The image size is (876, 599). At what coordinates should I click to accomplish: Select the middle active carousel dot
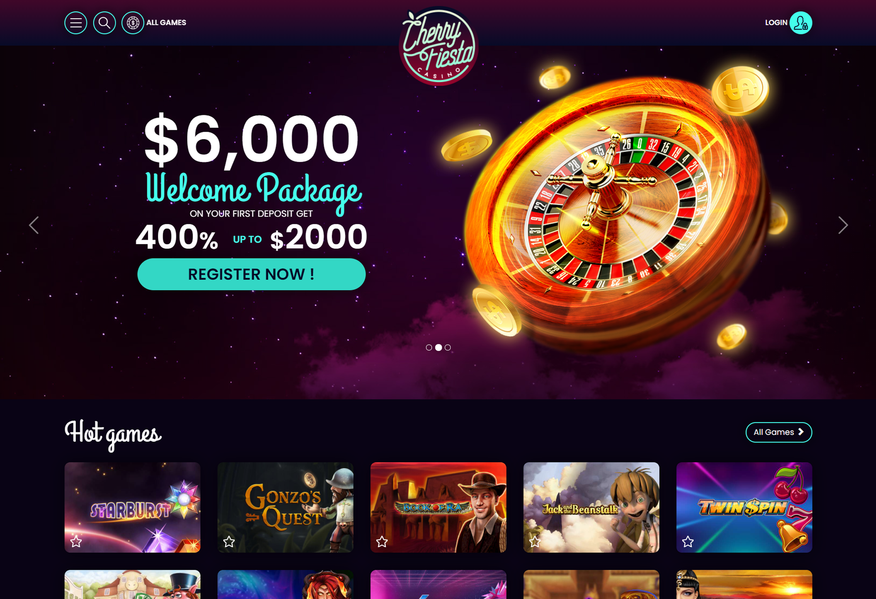pos(438,347)
